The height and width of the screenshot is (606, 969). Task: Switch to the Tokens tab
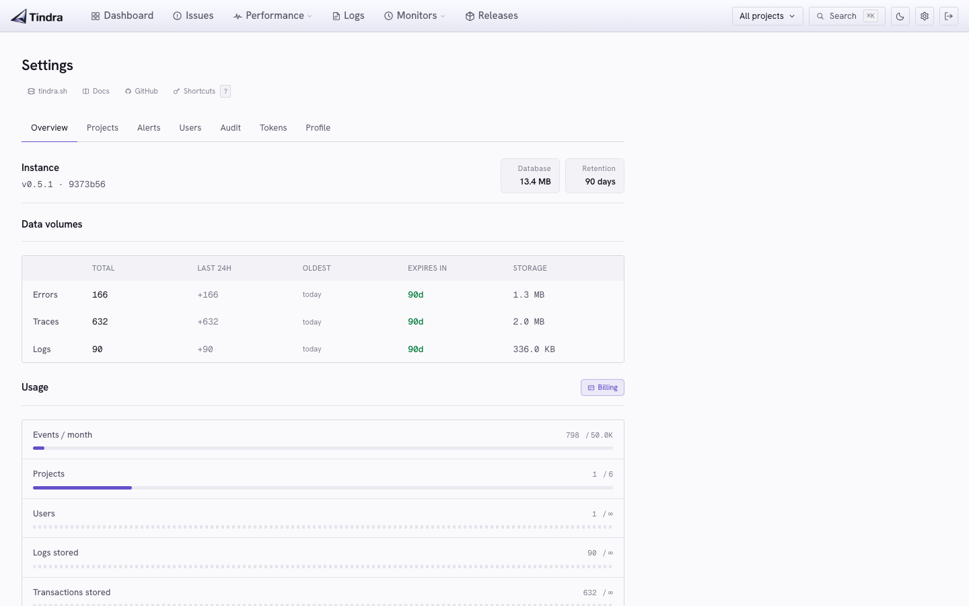tap(273, 128)
